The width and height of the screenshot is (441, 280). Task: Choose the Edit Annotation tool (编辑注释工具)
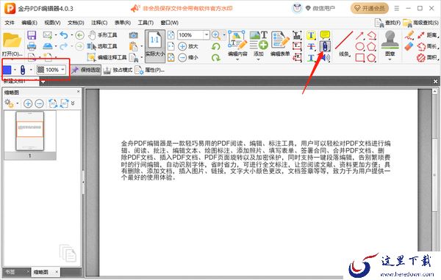pos(107,57)
